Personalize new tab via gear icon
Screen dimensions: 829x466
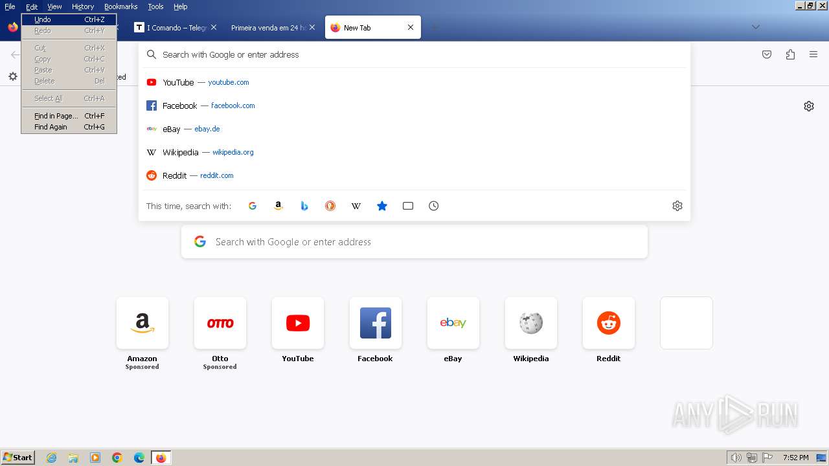(x=809, y=106)
